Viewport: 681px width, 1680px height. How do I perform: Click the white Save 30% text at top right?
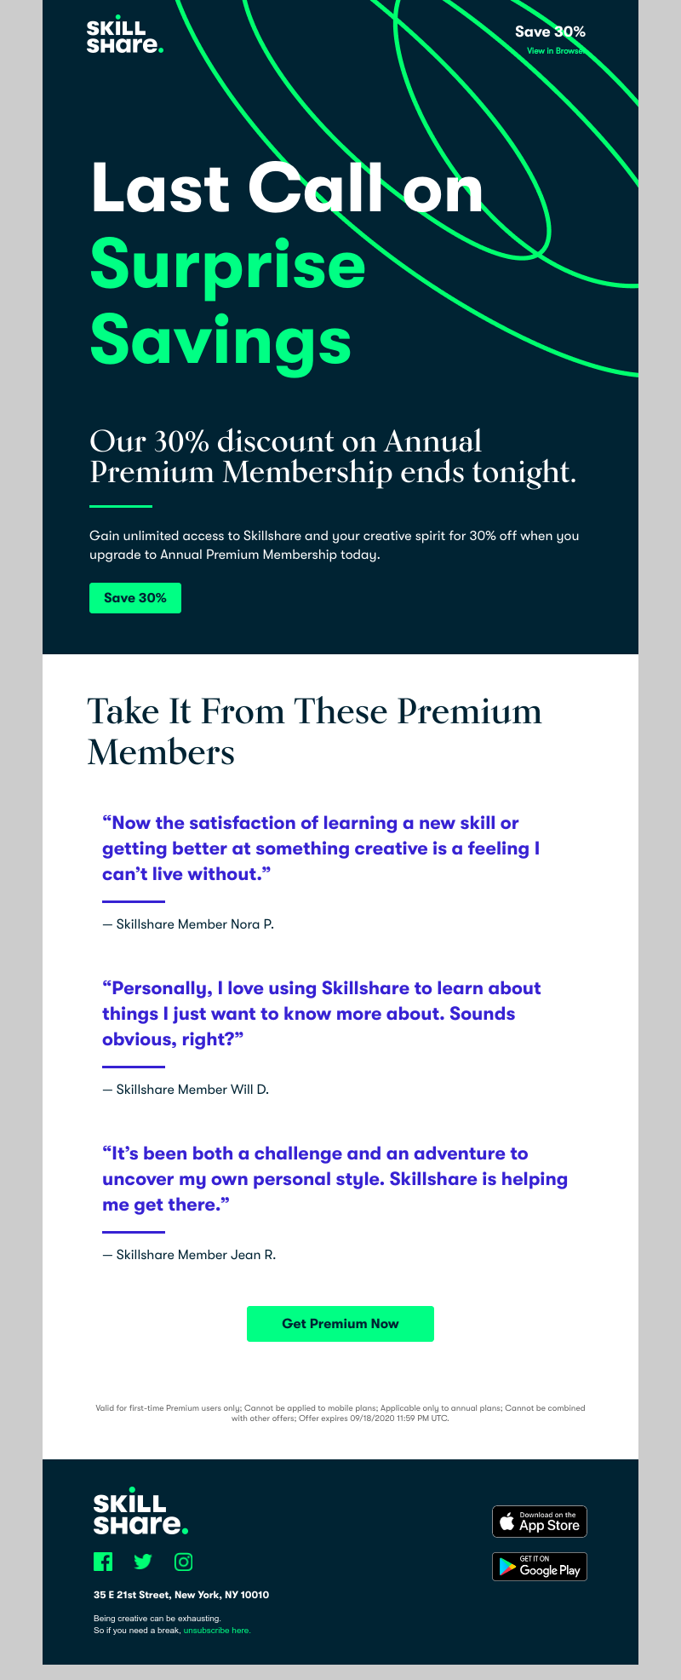550,32
